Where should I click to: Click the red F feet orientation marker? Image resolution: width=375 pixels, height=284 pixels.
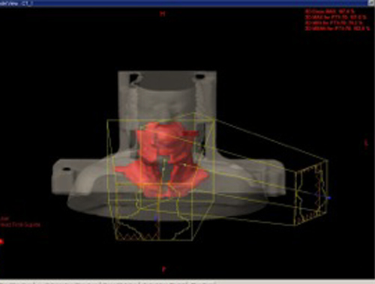pyautogui.click(x=163, y=270)
